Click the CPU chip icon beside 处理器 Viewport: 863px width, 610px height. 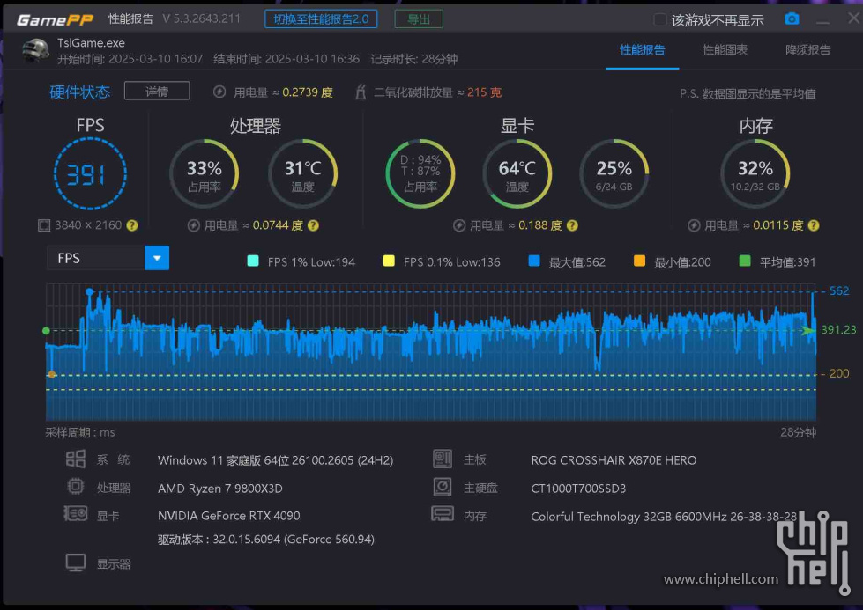click(76, 487)
